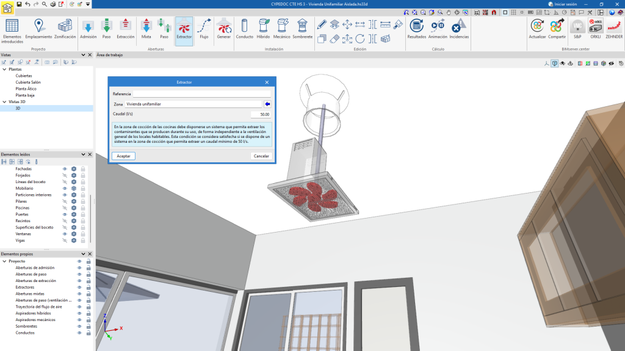Select the edit pencil tool
The image size is (625, 351).
tap(322, 25)
